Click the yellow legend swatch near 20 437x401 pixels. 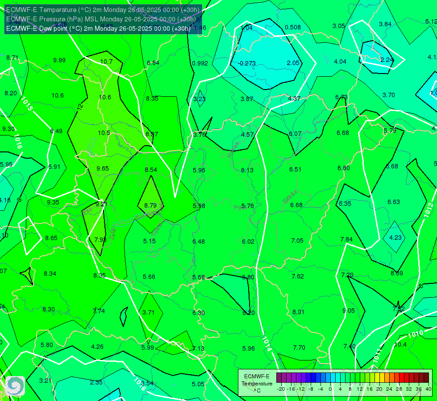point(377,378)
